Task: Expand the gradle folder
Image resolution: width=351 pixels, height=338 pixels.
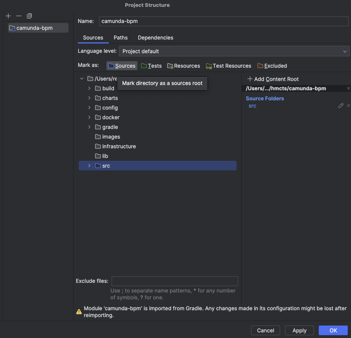Action: 89,127
